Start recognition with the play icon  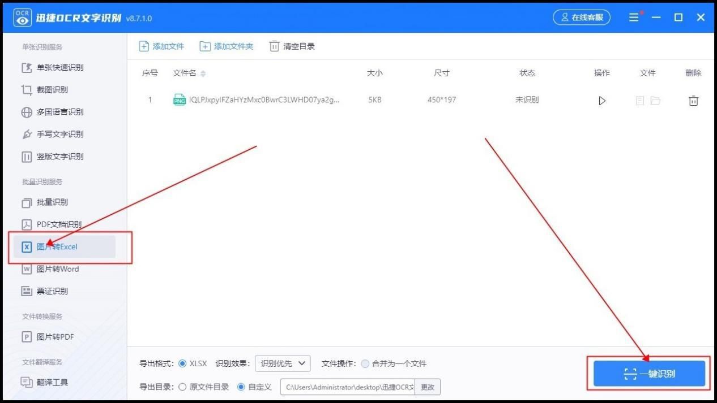pyautogui.click(x=602, y=101)
